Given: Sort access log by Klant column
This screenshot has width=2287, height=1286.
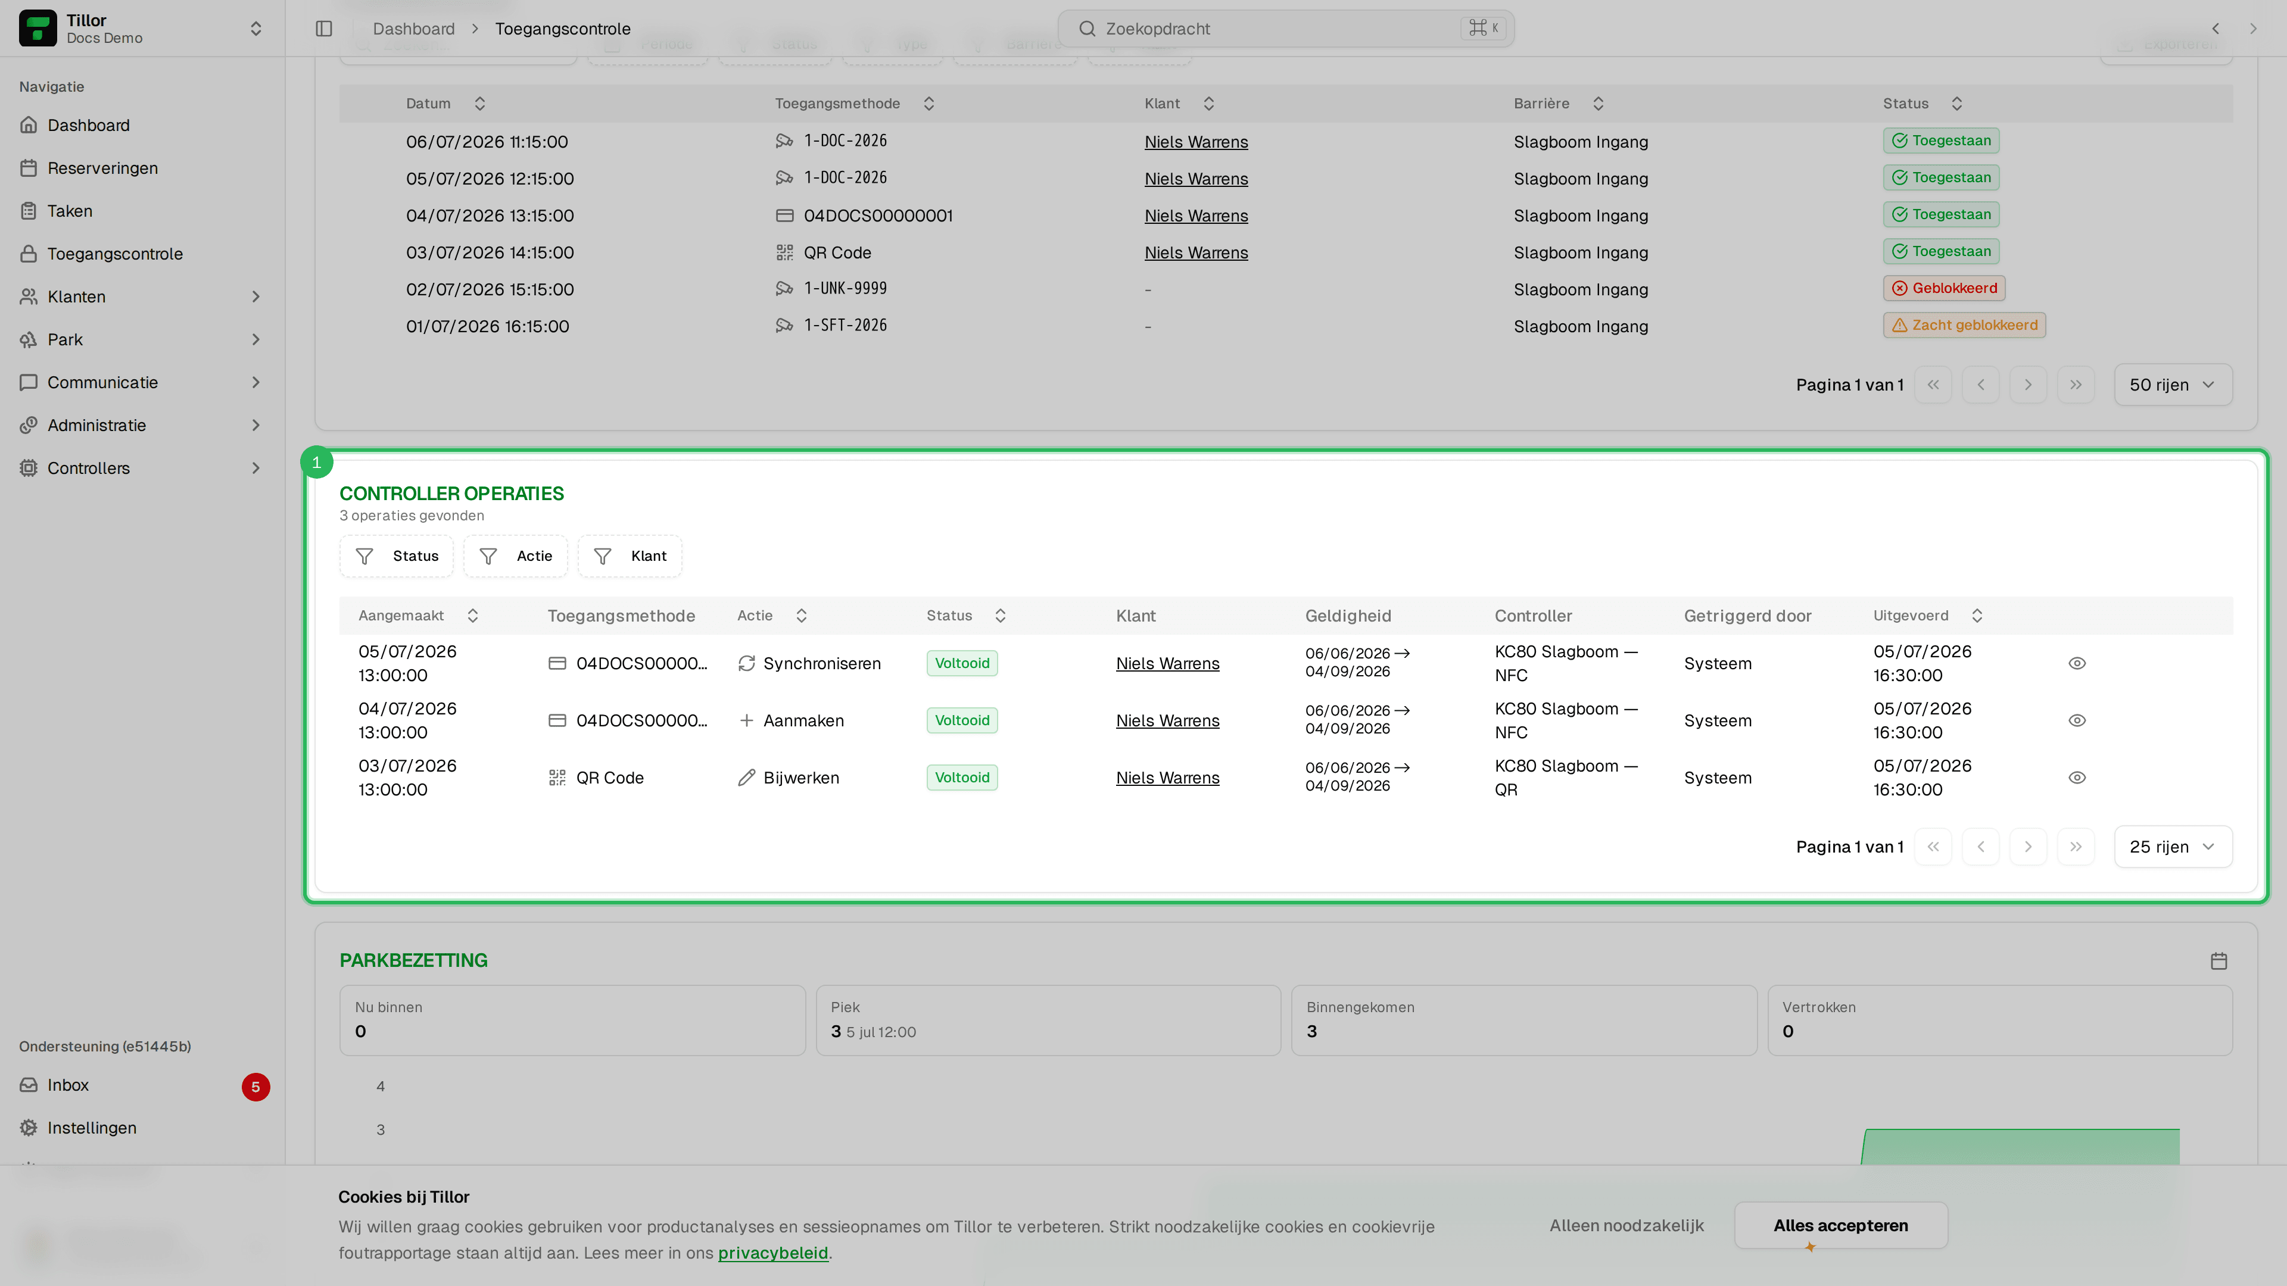Looking at the screenshot, I should pos(1180,104).
